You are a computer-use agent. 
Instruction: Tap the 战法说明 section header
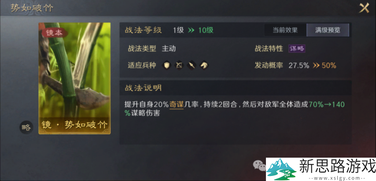coord(143,88)
